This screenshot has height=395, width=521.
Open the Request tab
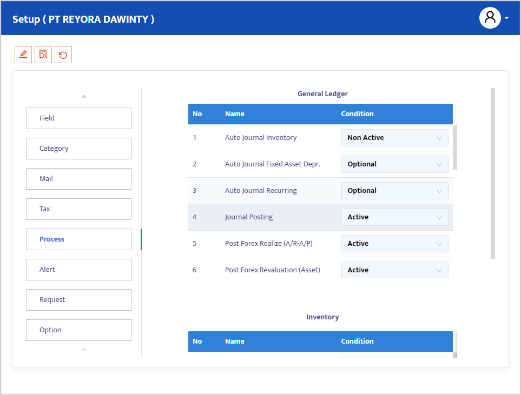pos(79,299)
